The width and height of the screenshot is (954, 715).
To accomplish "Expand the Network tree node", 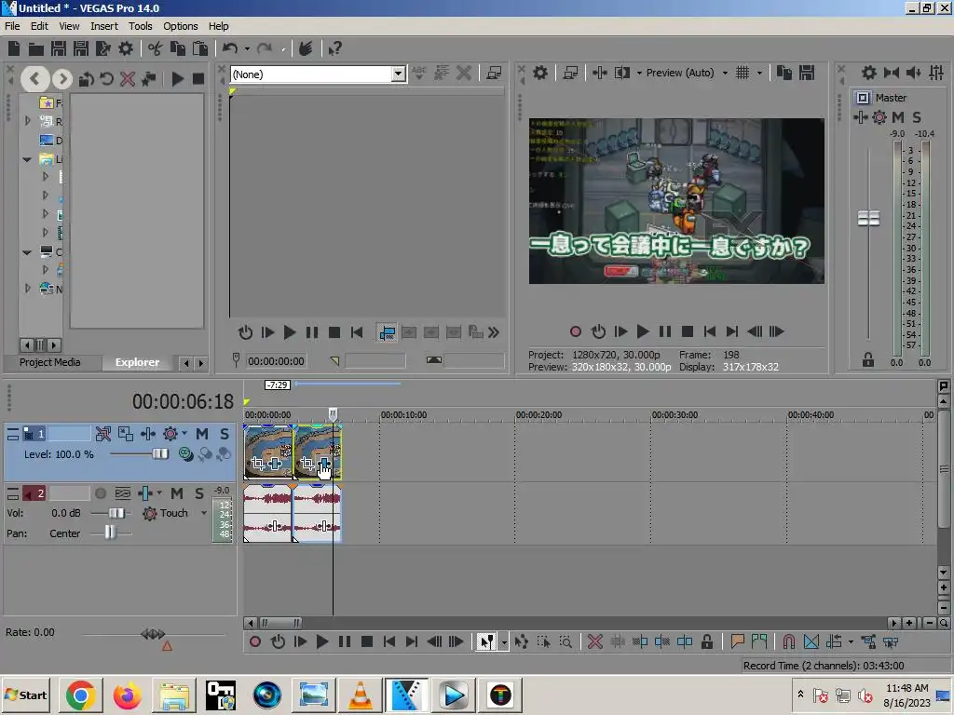I will point(27,289).
